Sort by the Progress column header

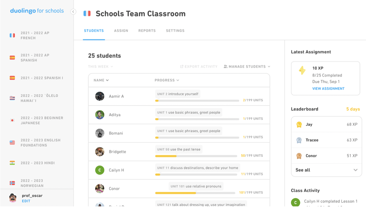(167, 80)
